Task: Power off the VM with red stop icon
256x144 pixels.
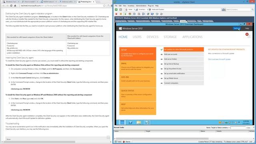Action: coord(116,14)
